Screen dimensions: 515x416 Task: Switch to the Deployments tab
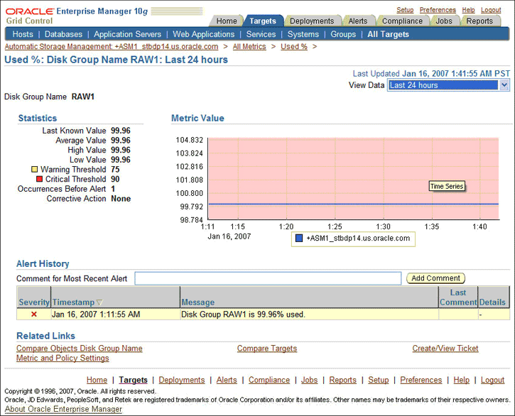click(312, 21)
